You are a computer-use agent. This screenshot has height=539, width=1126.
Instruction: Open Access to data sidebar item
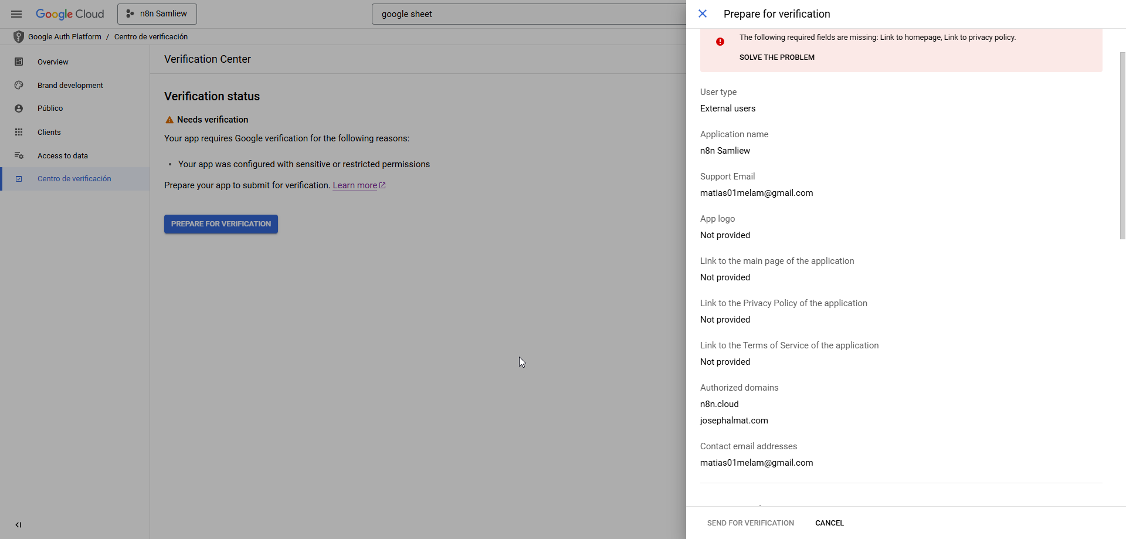(75, 155)
